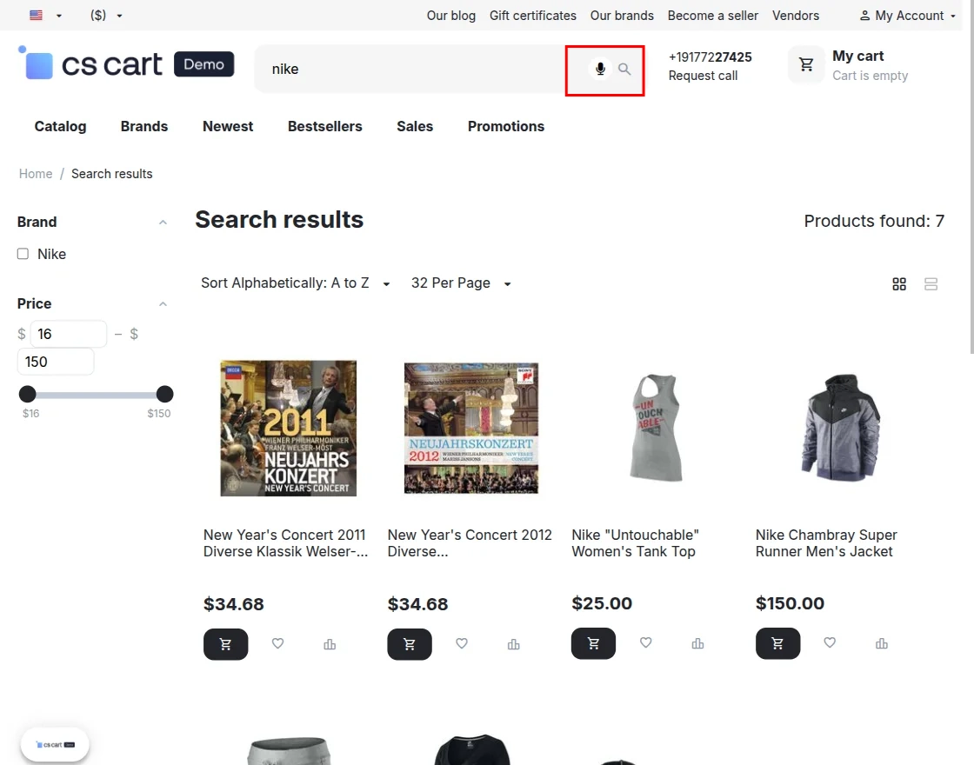
Task: Open Nike "Untouchable" Women's Tank Top title
Action: [x=636, y=543]
